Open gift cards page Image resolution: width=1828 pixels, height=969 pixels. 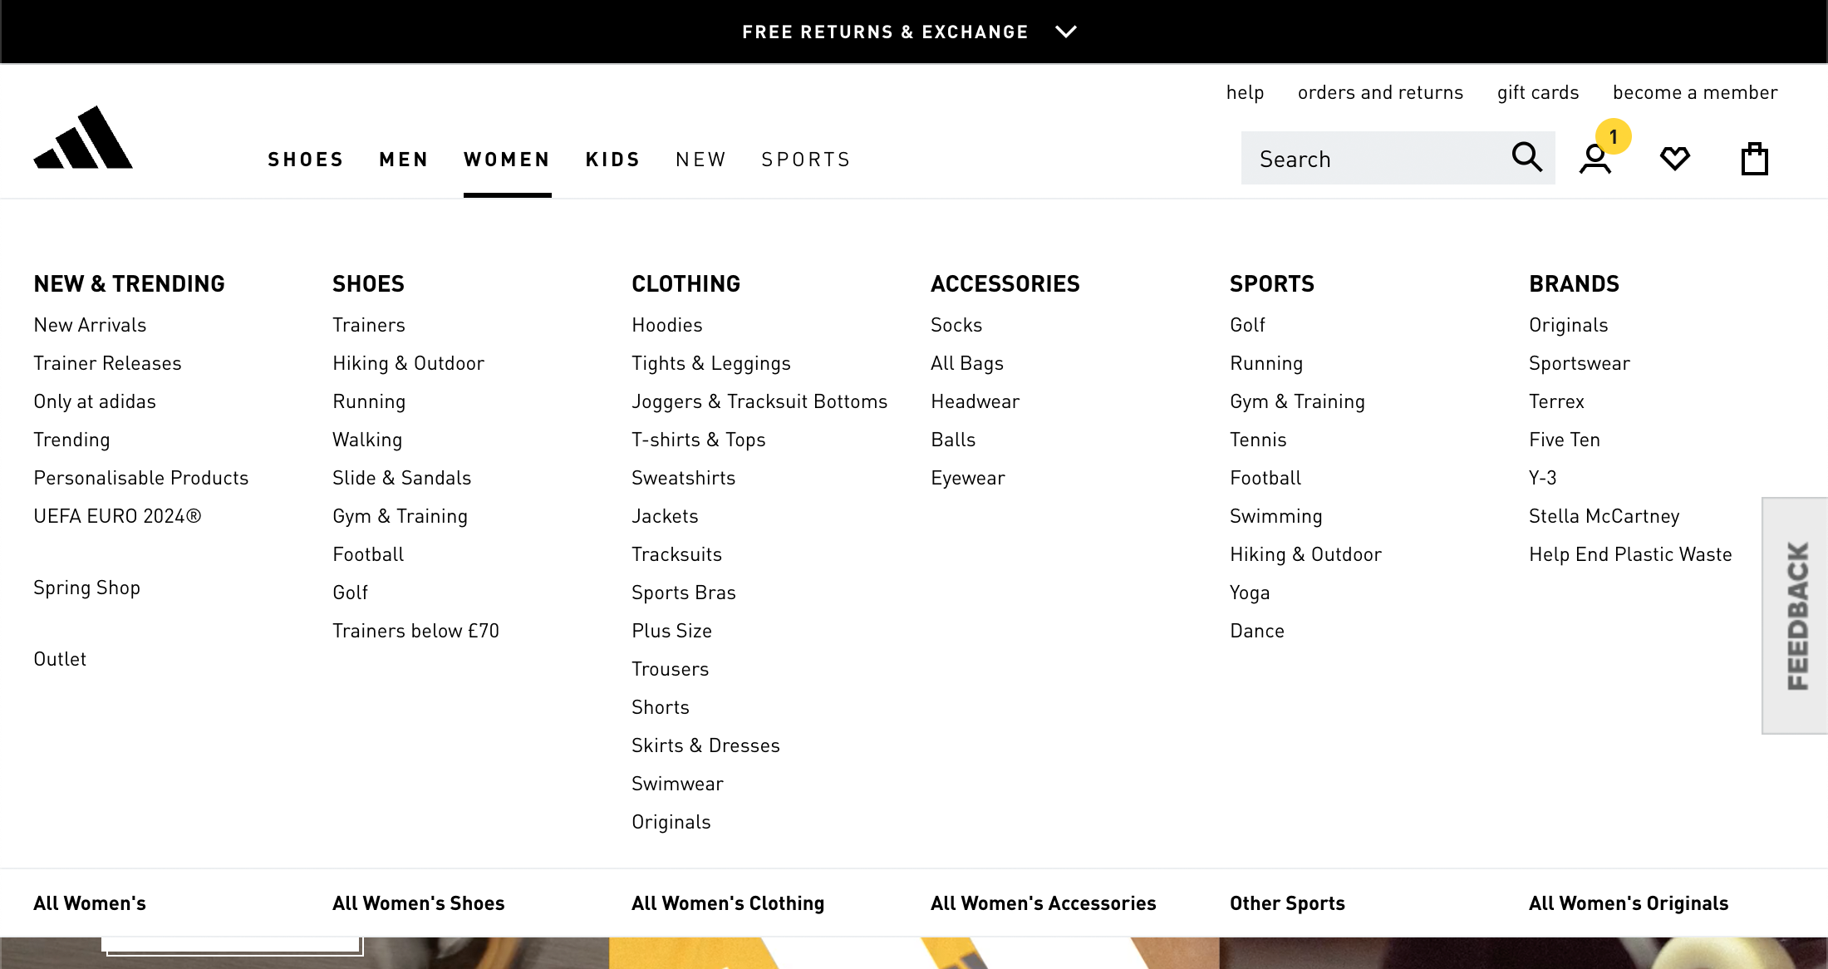click(1537, 92)
